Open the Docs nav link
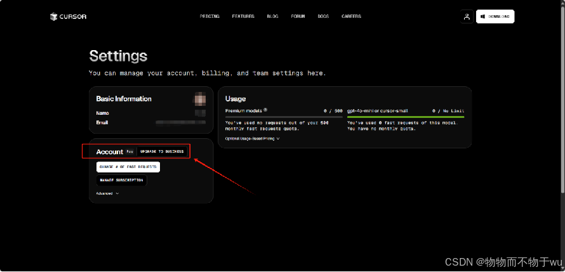 323,16
